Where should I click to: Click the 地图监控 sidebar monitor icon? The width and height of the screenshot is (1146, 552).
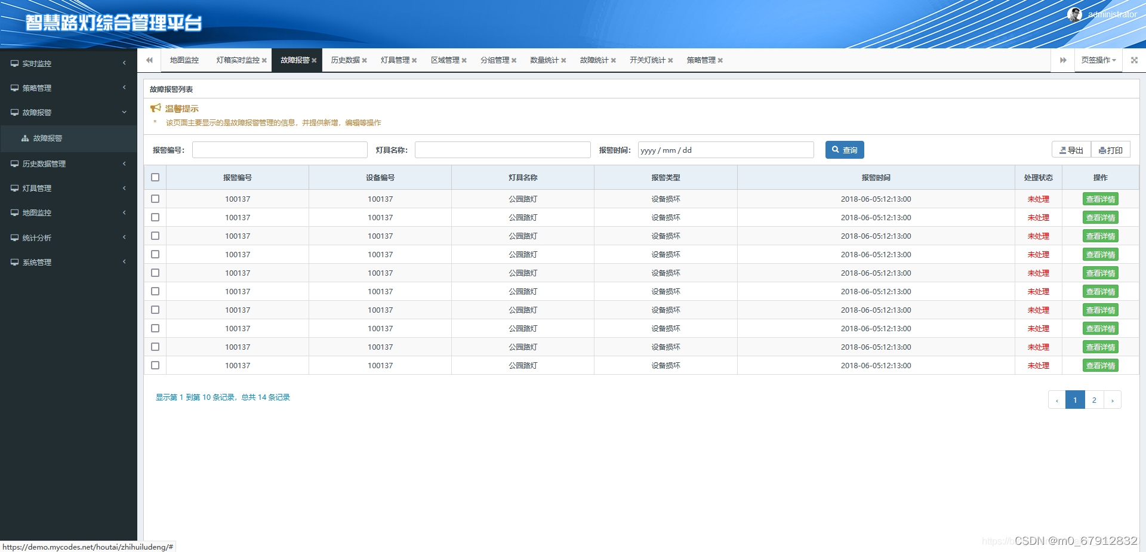[x=14, y=212]
